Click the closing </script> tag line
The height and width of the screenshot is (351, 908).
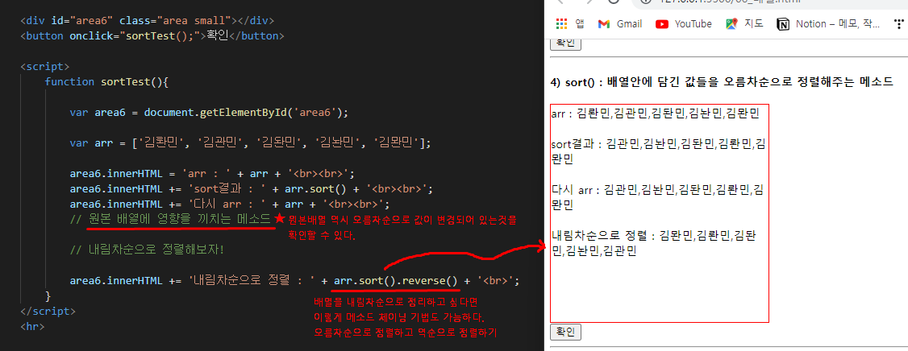point(48,311)
